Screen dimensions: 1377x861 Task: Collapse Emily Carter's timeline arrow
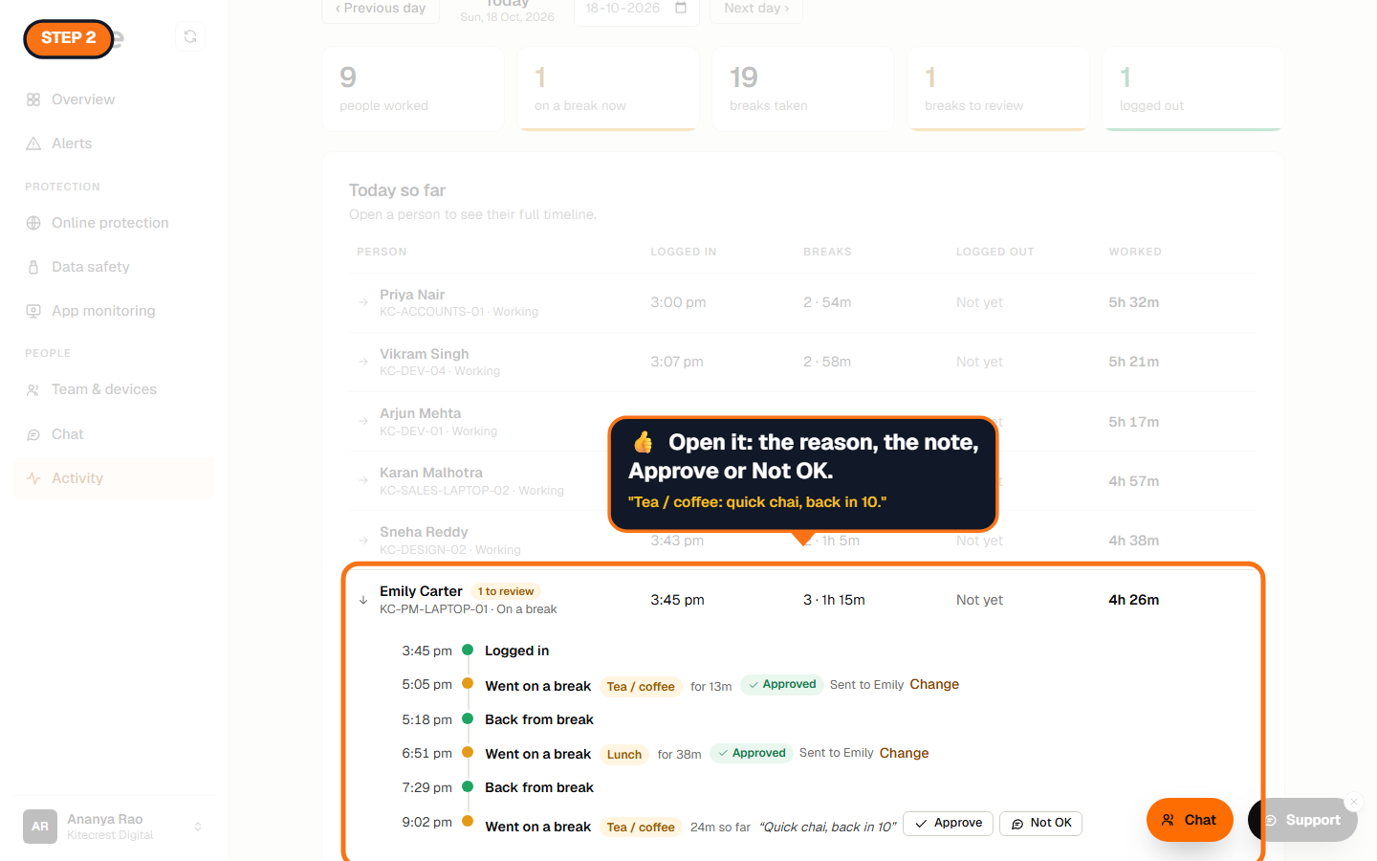[x=363, y=601]
